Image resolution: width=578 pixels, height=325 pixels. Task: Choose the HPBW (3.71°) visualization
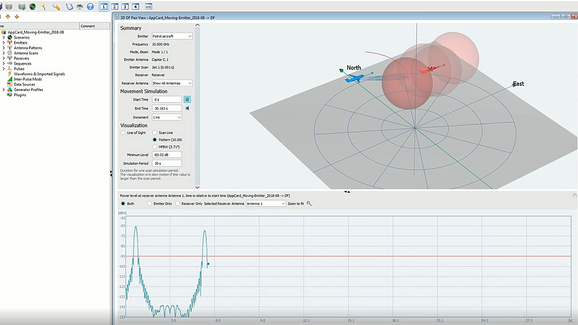(155, 146)
